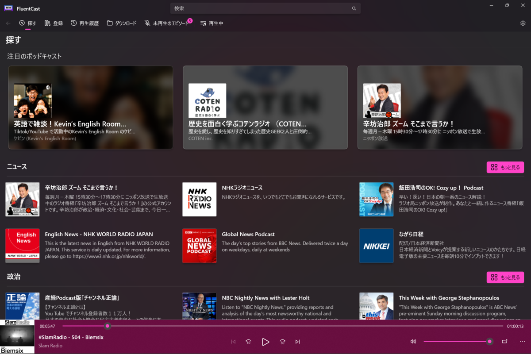Open 産経Podcast版「チャンネル正論」 title

point(83,298)
